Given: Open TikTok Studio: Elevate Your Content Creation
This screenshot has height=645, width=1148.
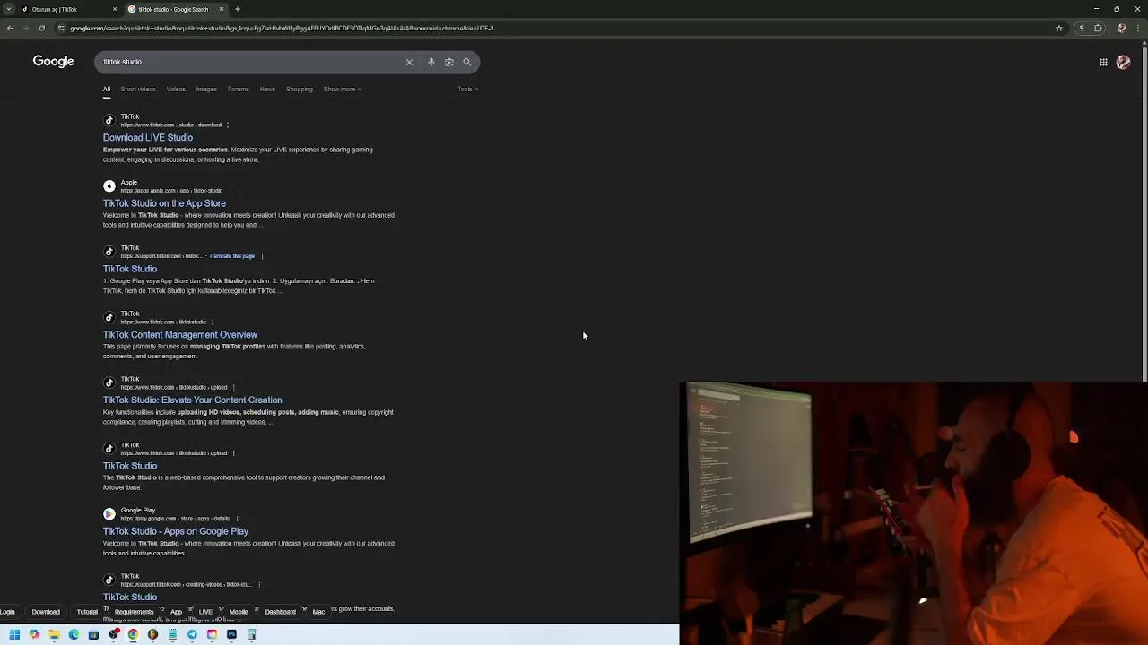Looking at the screenshot, I should (x=192, y=400).
